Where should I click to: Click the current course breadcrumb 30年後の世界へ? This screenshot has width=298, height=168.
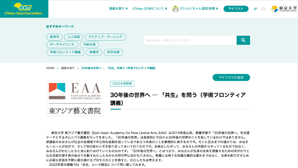click(118, 68)
